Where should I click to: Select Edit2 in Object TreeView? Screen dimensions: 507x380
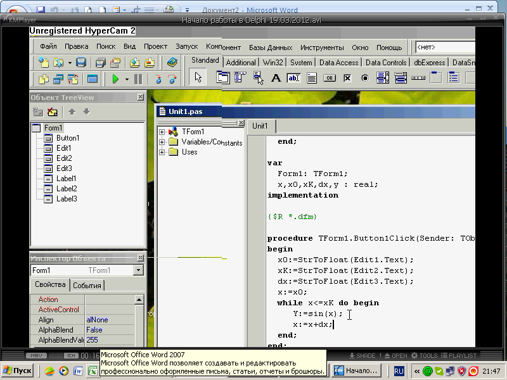(x=64, y=158)
